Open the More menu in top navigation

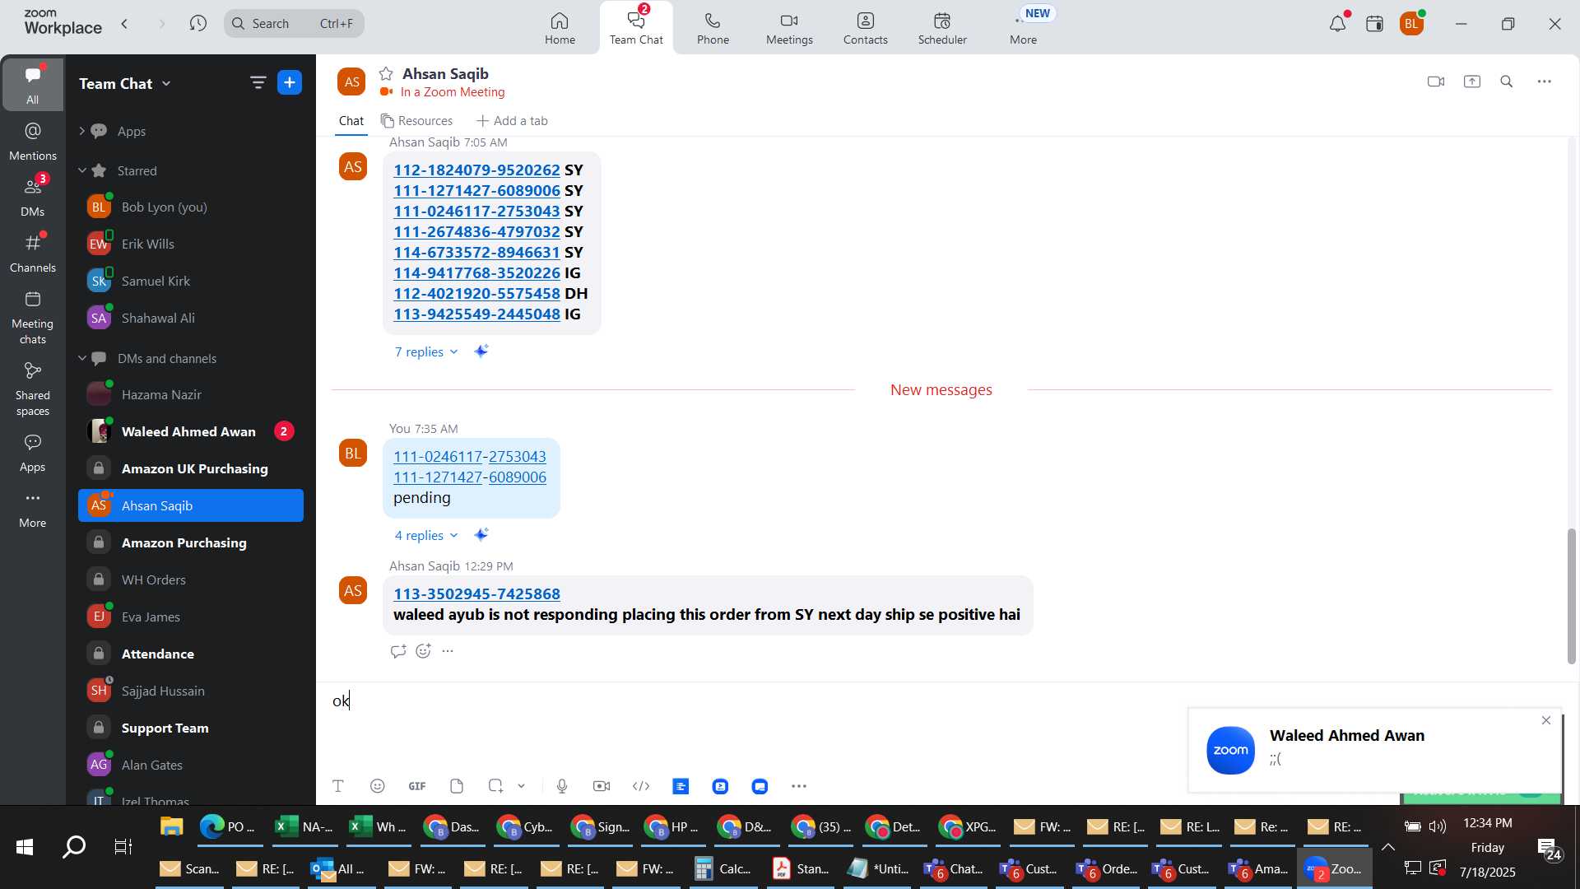coord(1023,28)
